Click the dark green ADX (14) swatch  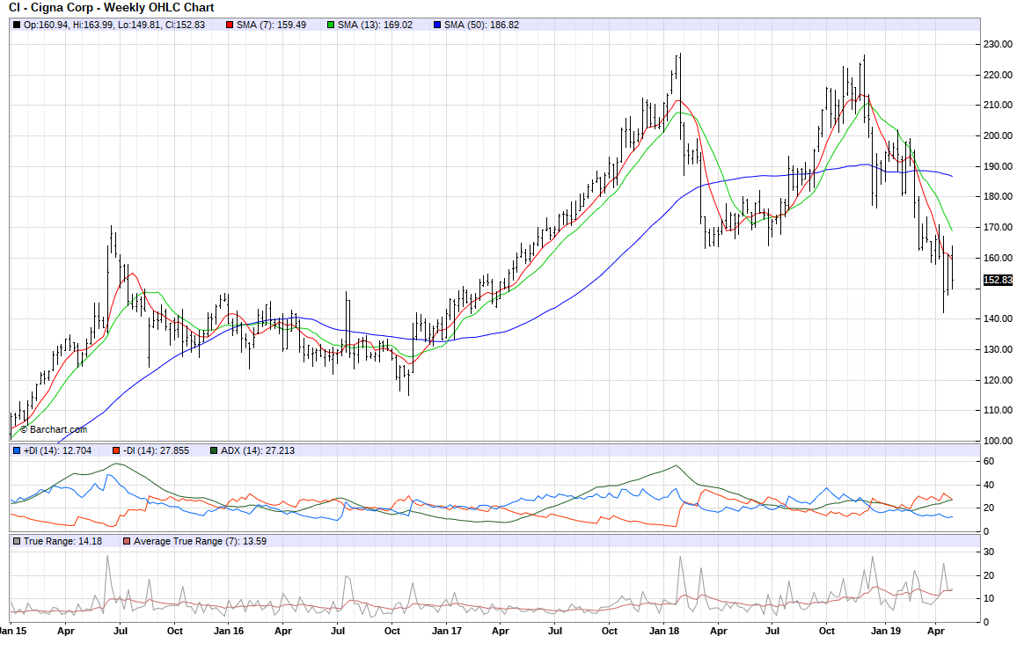pos(214,450)
